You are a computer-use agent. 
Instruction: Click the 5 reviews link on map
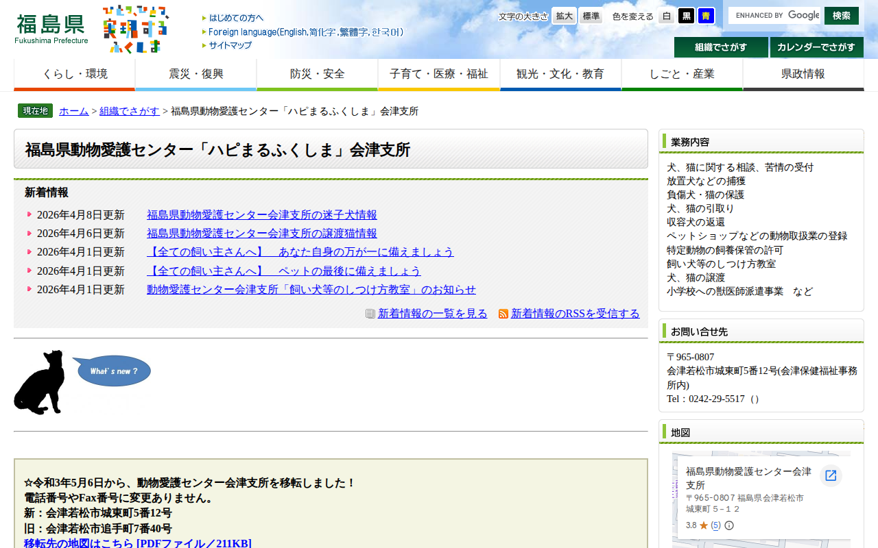click(715, 525)
